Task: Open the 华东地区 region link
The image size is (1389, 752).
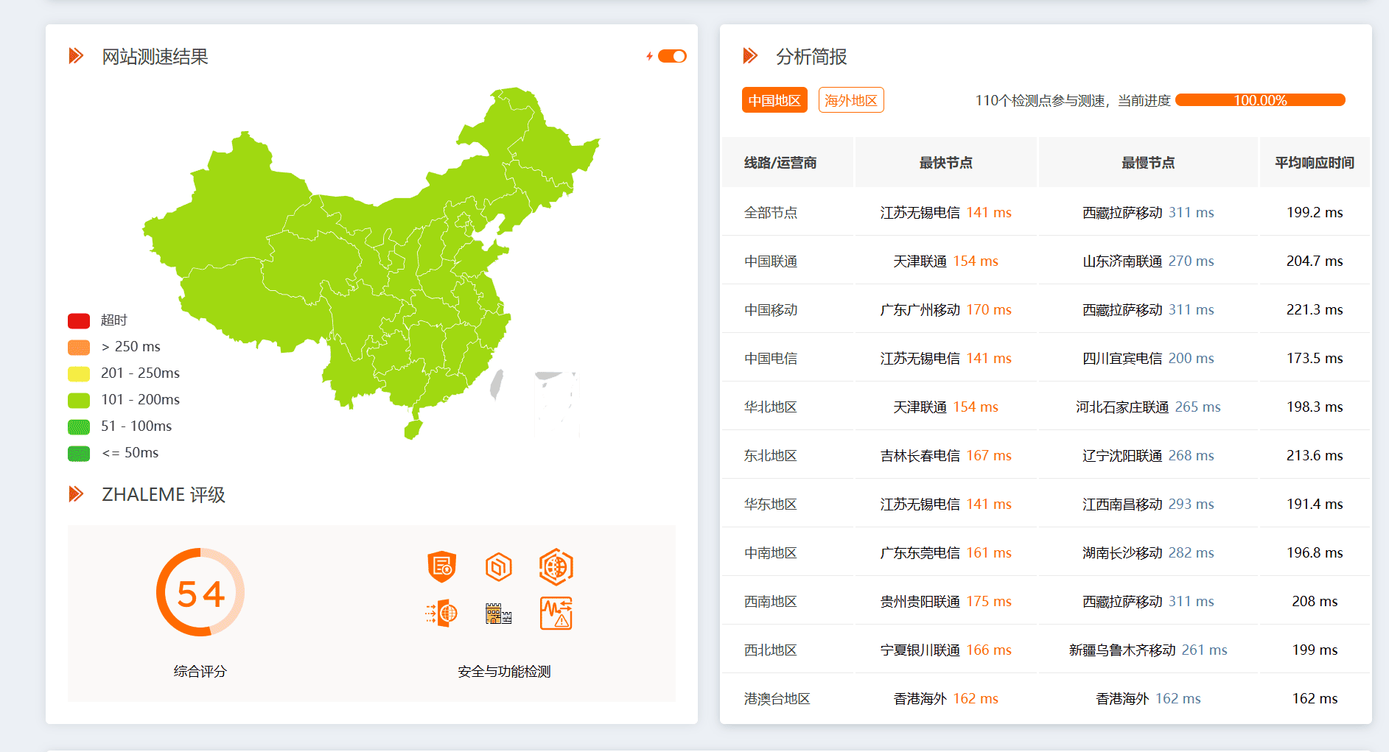Action: pyautogui.click(x=770, y=505)
